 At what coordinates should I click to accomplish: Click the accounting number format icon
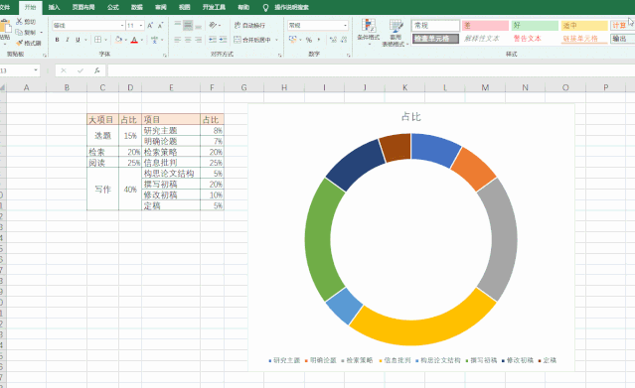point(292,40)
